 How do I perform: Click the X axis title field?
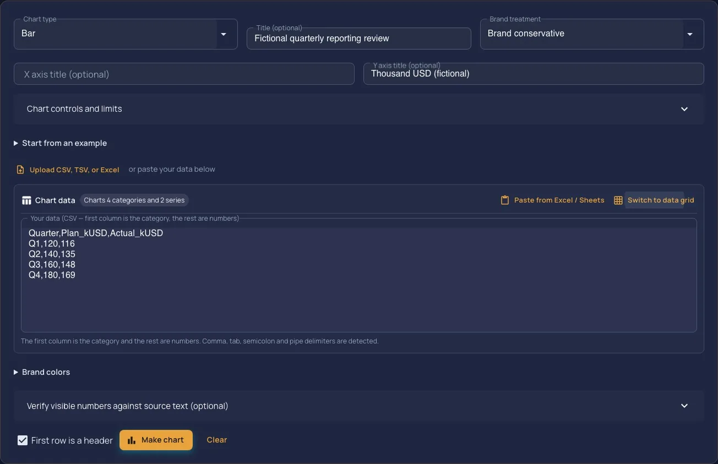pos(184,74)
